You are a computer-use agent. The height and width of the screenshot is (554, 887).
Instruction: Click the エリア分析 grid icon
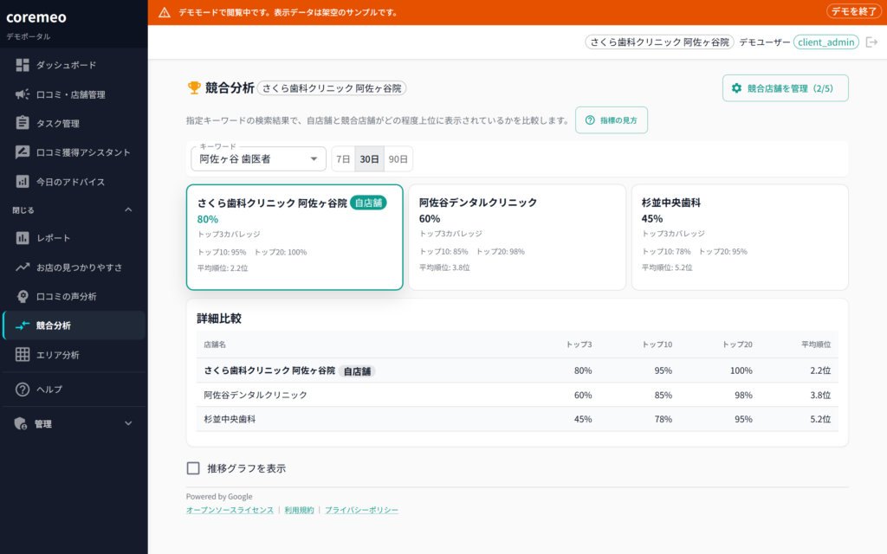coord(22,354)
